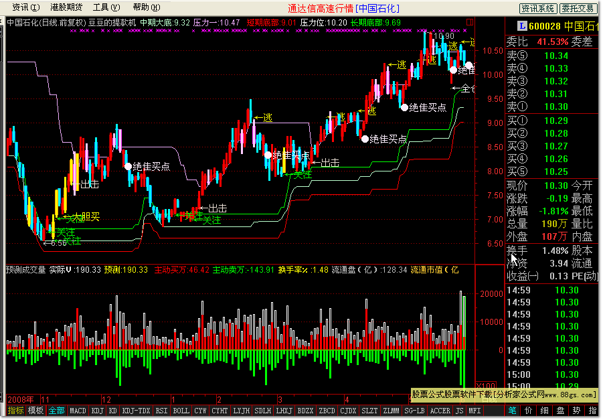Click the 大胆买 signal label
The height and width of the screenshot is (420, 603).
(x=87, y=217)
